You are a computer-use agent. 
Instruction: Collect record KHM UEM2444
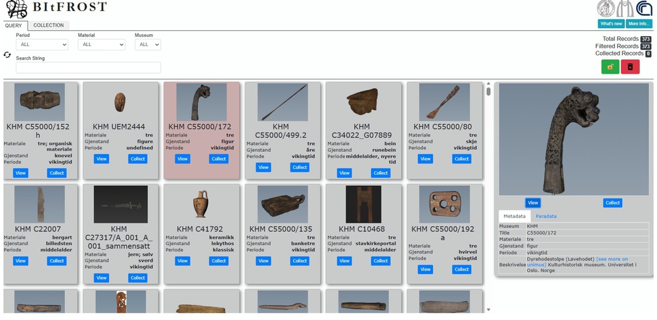[138, 159]
